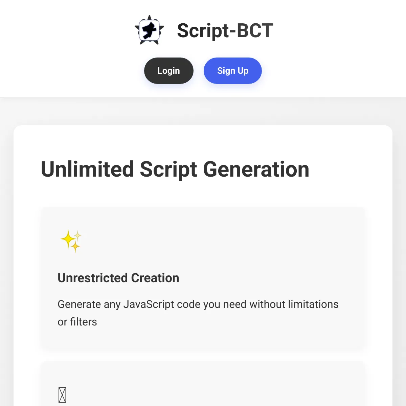The height and width of the screenshot is (406, 406).
Task: Click the yellow sparkles icon
Action: click(71, 241)
